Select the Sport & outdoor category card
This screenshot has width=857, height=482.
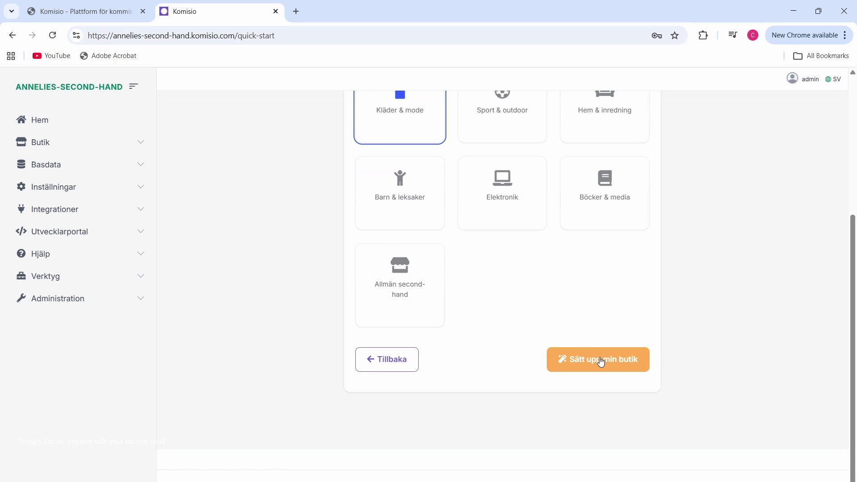[x=502, y=117]
